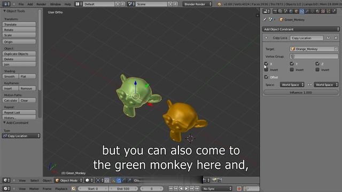This screenshot has width=342, height=192.
Task: Click the Duplicate Objects button
Action: 19,53
